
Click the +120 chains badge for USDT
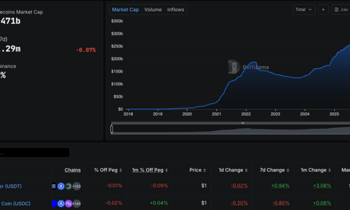pyautogui.click(x=76, y=186)
